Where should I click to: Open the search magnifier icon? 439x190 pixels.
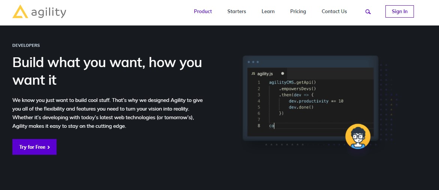(x=368, y=12)
